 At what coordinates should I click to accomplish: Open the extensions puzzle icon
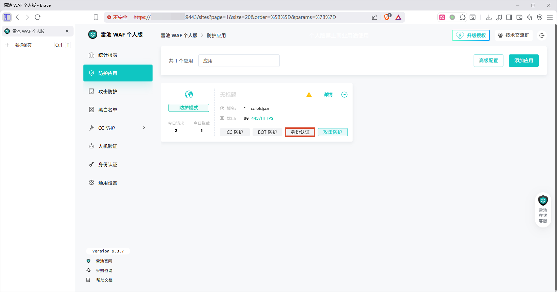[462, 17]
